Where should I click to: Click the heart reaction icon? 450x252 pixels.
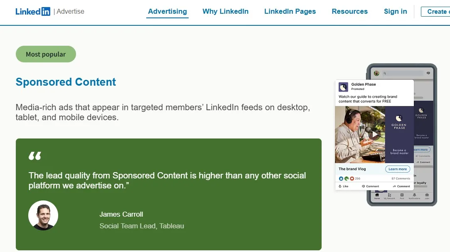pyautogui.click(x=352, y=178)
